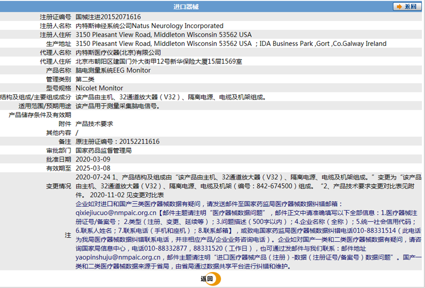Viewport: 425px width, 288px height.
Task: Click the phone number "010-88332877"
Action: pos(165,248)
